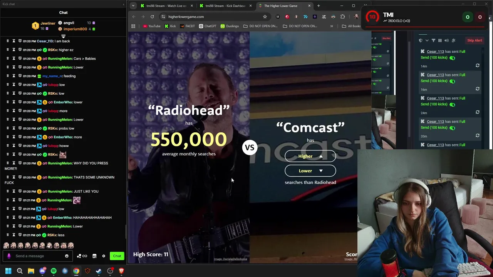The height and width of the screenshot is (277, 493).
Task: Replay the 14m Cesar_113 alert
Action: [x=478, y=65]
